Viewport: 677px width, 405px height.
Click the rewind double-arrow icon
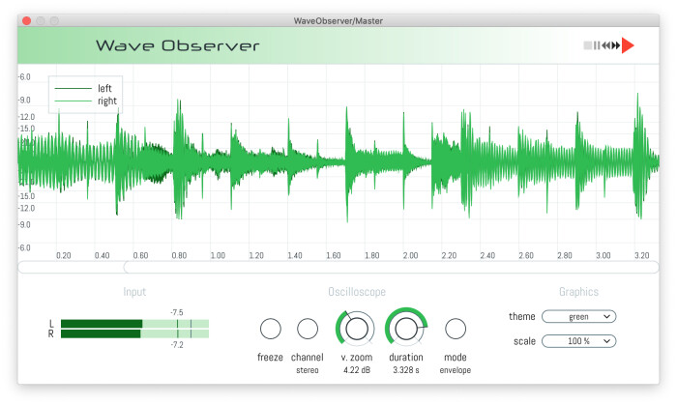[605, 45]
